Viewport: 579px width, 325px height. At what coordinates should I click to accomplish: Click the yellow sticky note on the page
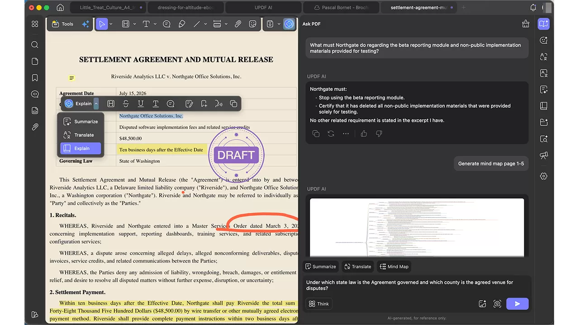(x=71, y=78)
